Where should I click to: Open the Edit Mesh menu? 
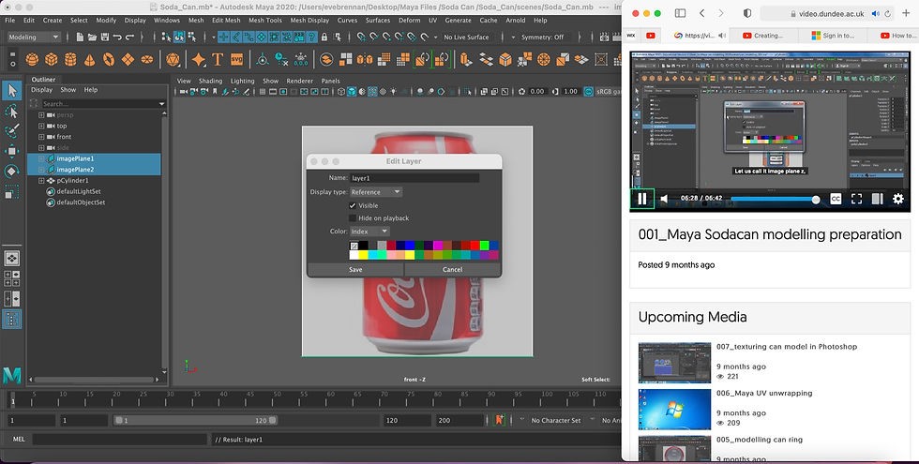coord(226,20)
